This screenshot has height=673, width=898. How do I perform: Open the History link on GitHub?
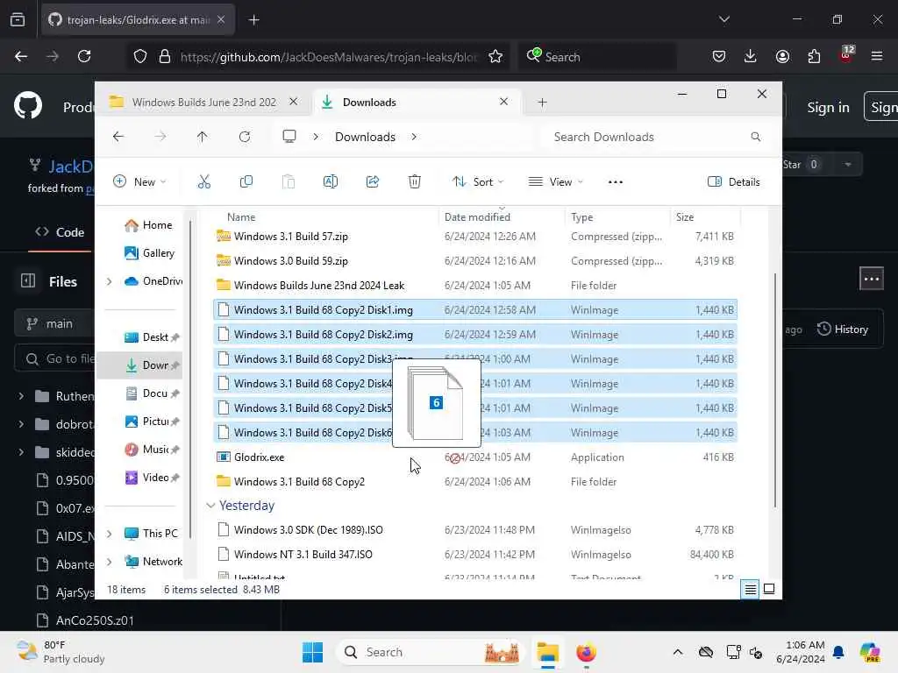click(x=843, y=329)
